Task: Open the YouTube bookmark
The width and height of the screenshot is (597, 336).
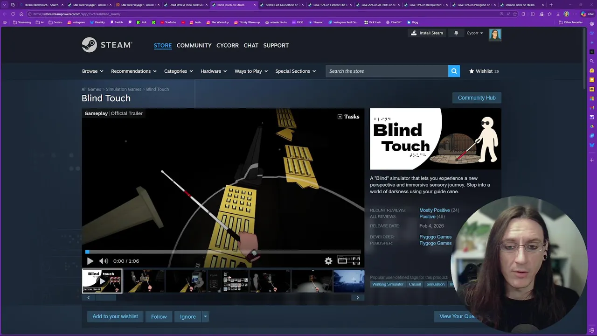Action: click(168, 22)
